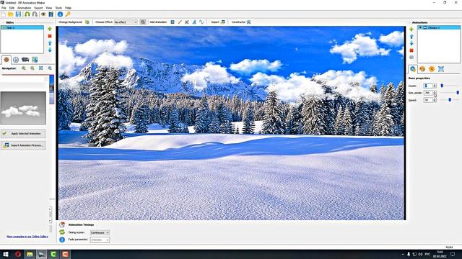Image resolution: width=462 pixels, height=259 pixels.
Task: Click the green refresh arrows icon
Action: coord(62,232)
